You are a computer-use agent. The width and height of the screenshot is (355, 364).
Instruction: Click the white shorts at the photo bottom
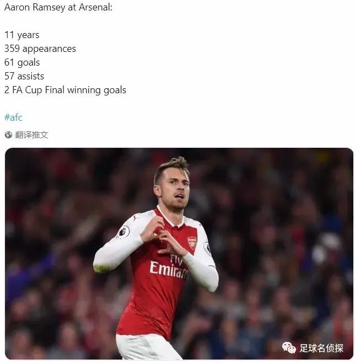pos(148,347)
